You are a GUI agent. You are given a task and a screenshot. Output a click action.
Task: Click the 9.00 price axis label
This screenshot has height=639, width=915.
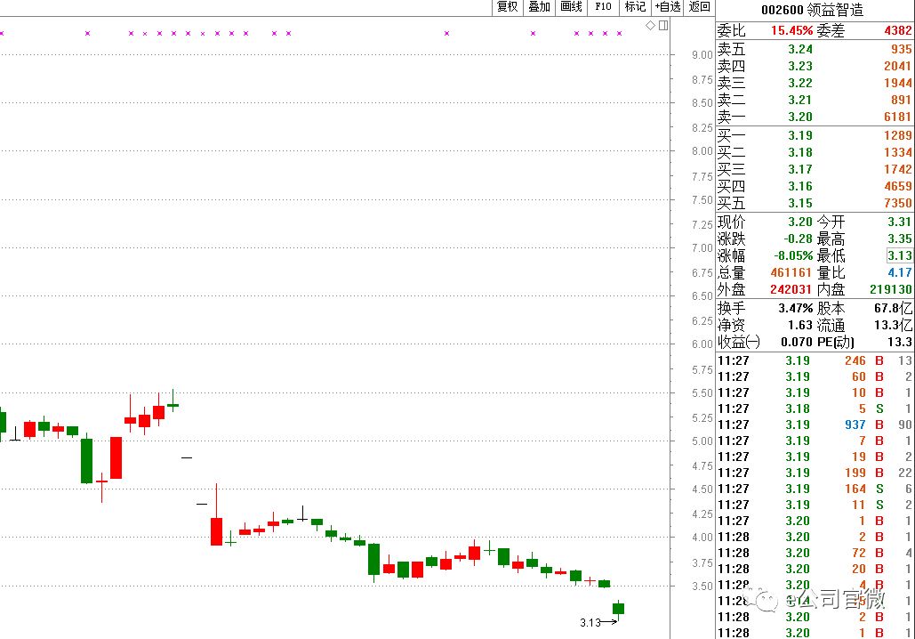702,55
